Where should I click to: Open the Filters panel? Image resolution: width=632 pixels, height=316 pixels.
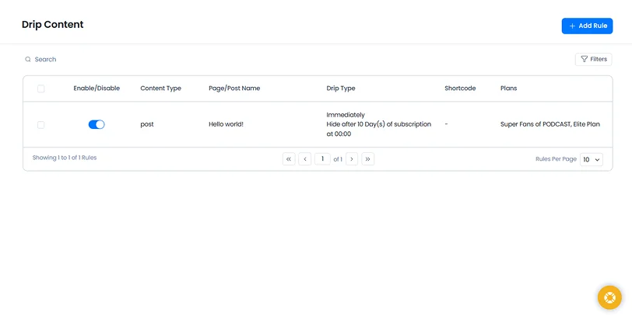(x=593, y=59)
